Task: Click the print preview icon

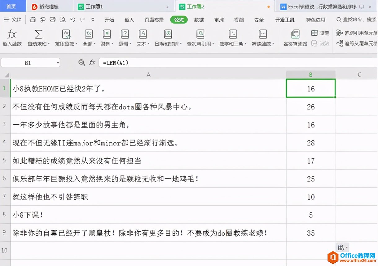Action: [63, 20]
